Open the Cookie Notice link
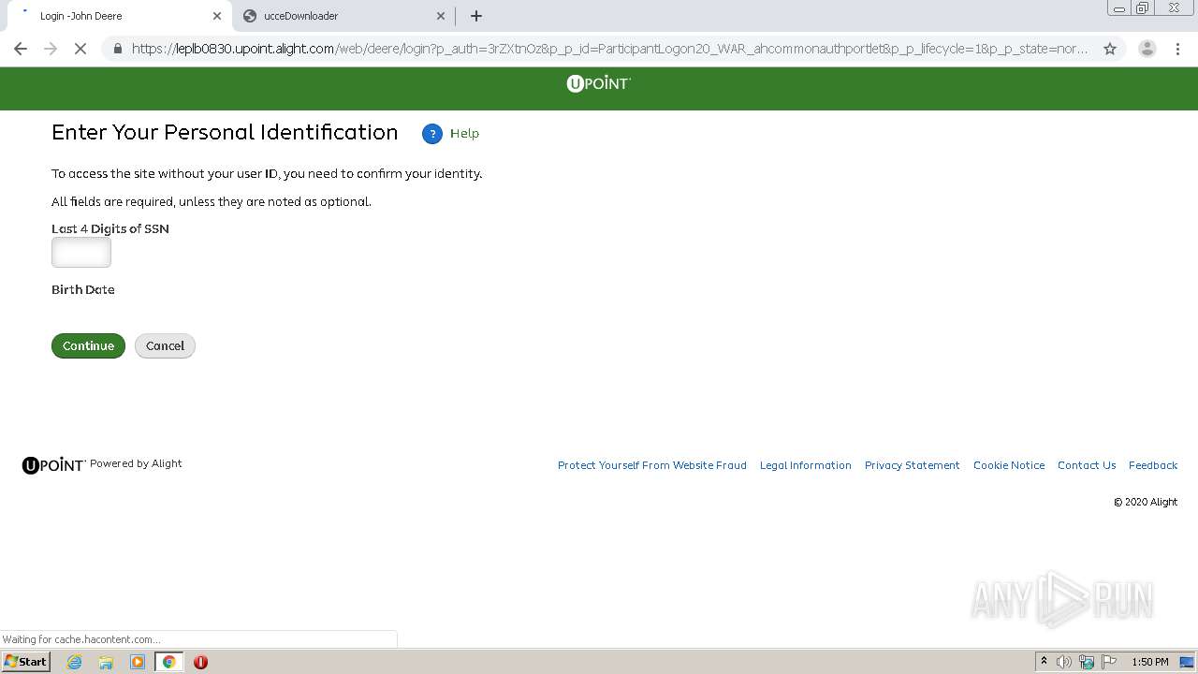Screen dimensions: 1198x674 click(x=1009, y=465)
